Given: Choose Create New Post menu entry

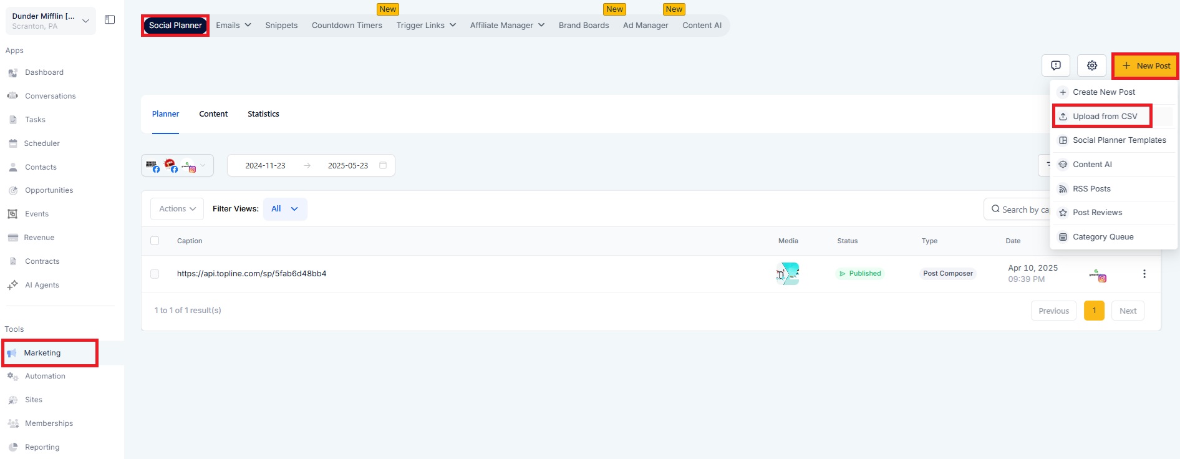Looking at the screenshot, I should click(x=1113, y=92).
